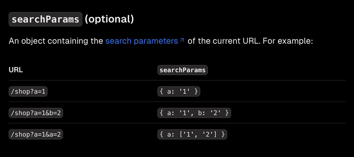Click the word "current" in the description sentence

pyautogui.click(x=226, y=41)
